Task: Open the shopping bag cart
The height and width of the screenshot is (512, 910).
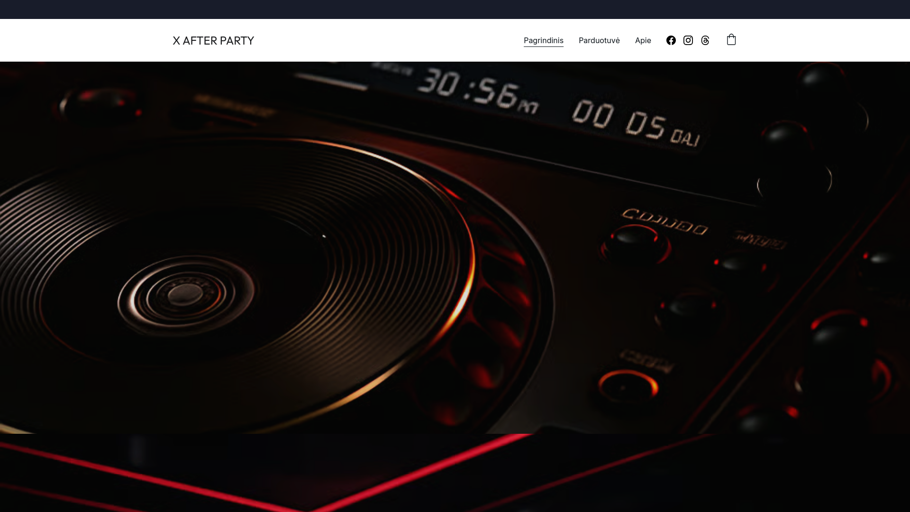Action: 731,39
